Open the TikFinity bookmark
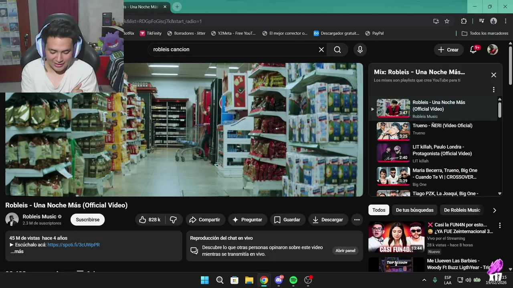The image size is (513, 288). click(151, 33)
